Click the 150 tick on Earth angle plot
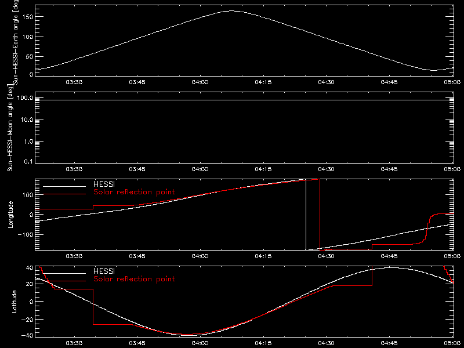This screenshot has width=464, height=348. (27, 17)
